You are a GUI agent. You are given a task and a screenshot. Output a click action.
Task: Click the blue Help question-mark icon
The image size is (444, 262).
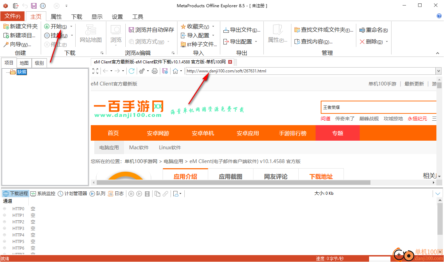coord(439,16)
